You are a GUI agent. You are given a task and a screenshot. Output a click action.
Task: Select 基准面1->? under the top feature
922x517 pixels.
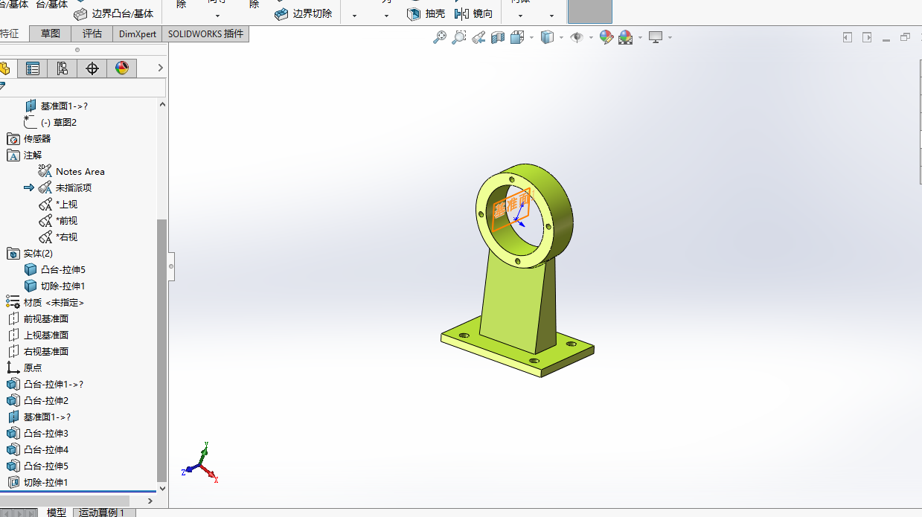[64, 106]
